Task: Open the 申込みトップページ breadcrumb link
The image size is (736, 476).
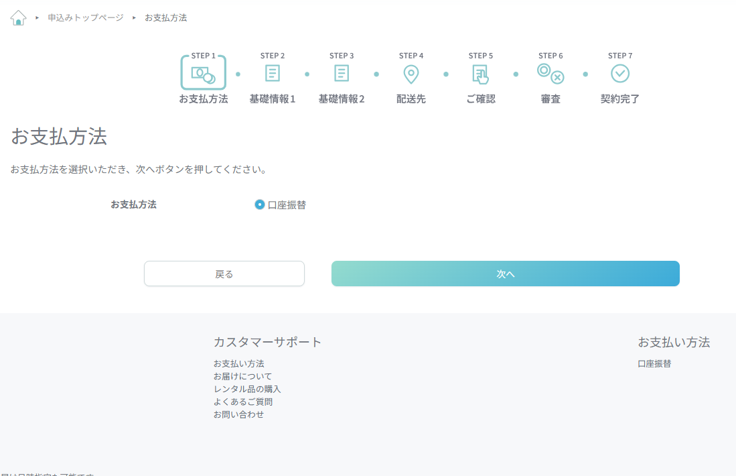Action: (86, 17)
